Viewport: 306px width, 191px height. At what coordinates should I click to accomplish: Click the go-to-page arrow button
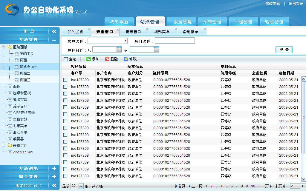point(303,186)
